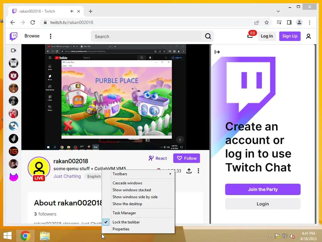Click the followed channels camera icon
Image resolution: width=322 pixels, height=242 pixels.
pos(14,50)
